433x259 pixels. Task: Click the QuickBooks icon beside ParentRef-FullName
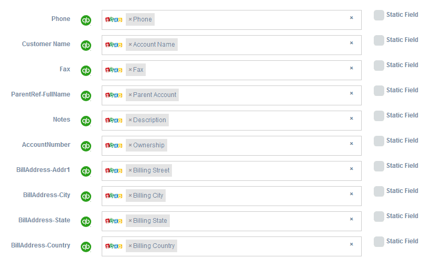(86, 96)
